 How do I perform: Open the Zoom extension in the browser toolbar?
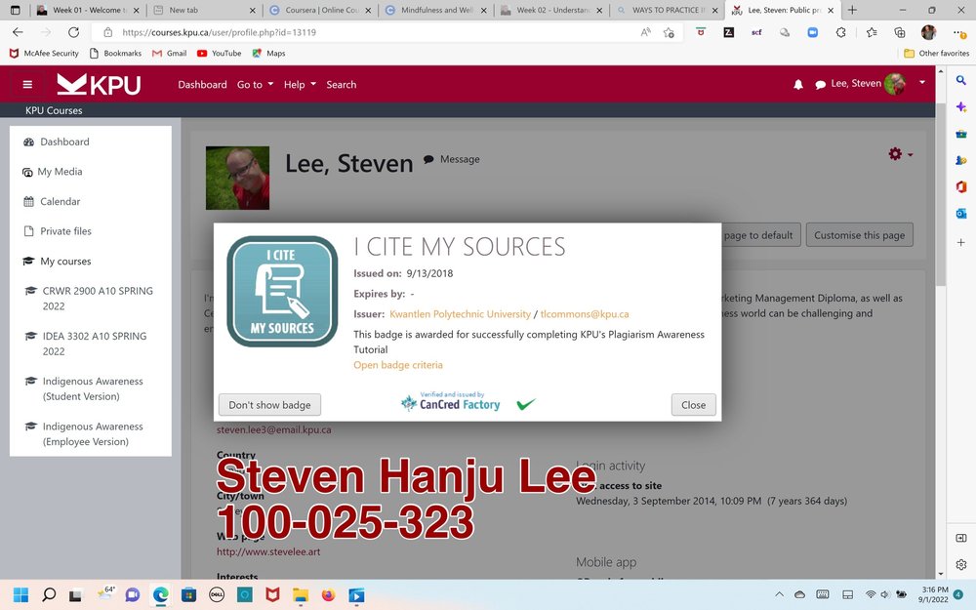[x=812, y=32]
